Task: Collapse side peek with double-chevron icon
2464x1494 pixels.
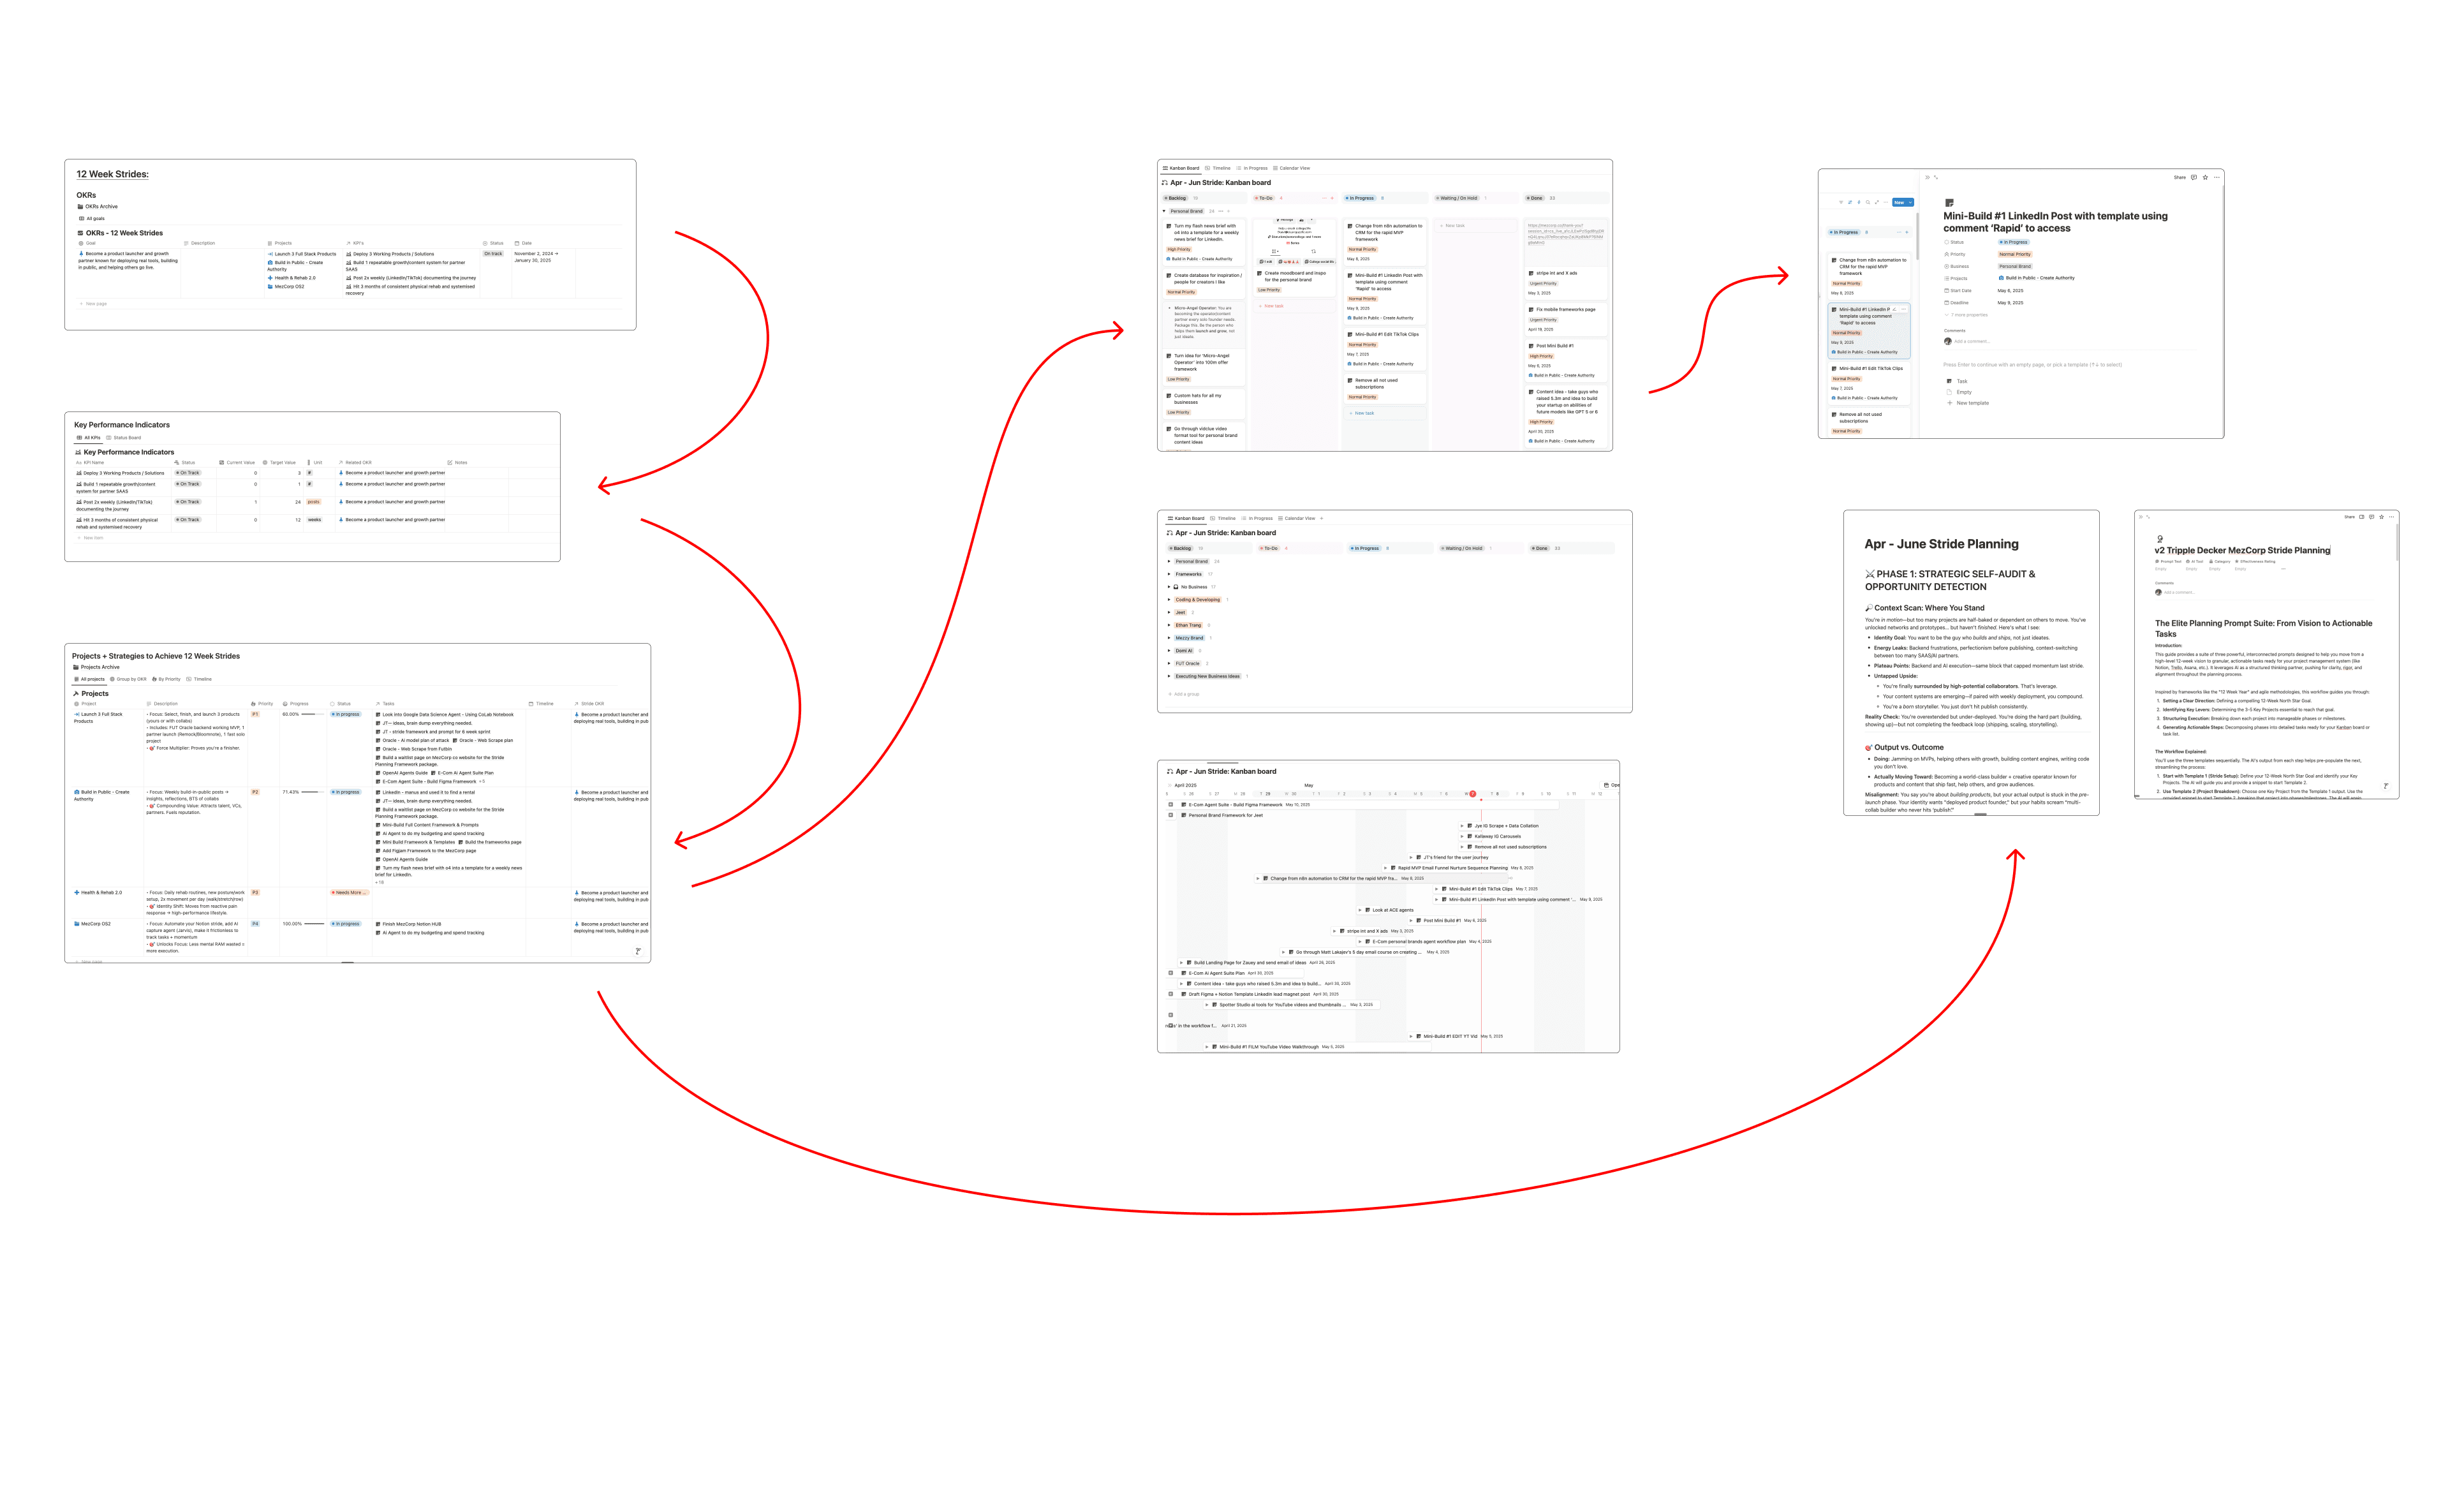Action: click(1928, 178)
